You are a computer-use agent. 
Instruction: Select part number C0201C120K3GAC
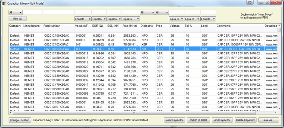click(x=57, y=53)
